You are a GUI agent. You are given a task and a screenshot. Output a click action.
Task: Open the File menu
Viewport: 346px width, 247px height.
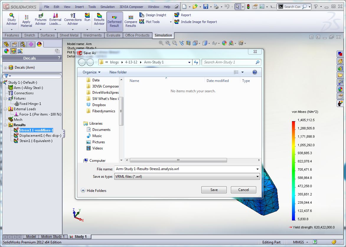(47, 7)
